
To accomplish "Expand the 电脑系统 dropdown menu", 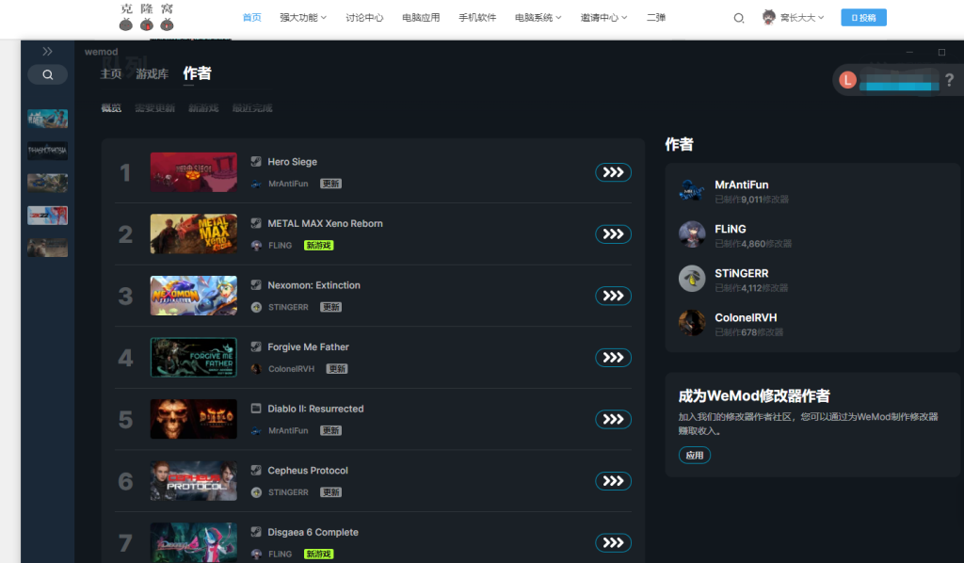I will [538, 18].
